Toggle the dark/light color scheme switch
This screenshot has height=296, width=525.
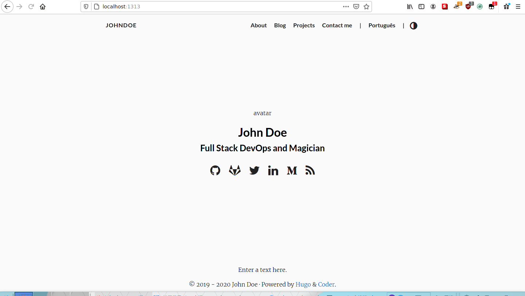413,26
